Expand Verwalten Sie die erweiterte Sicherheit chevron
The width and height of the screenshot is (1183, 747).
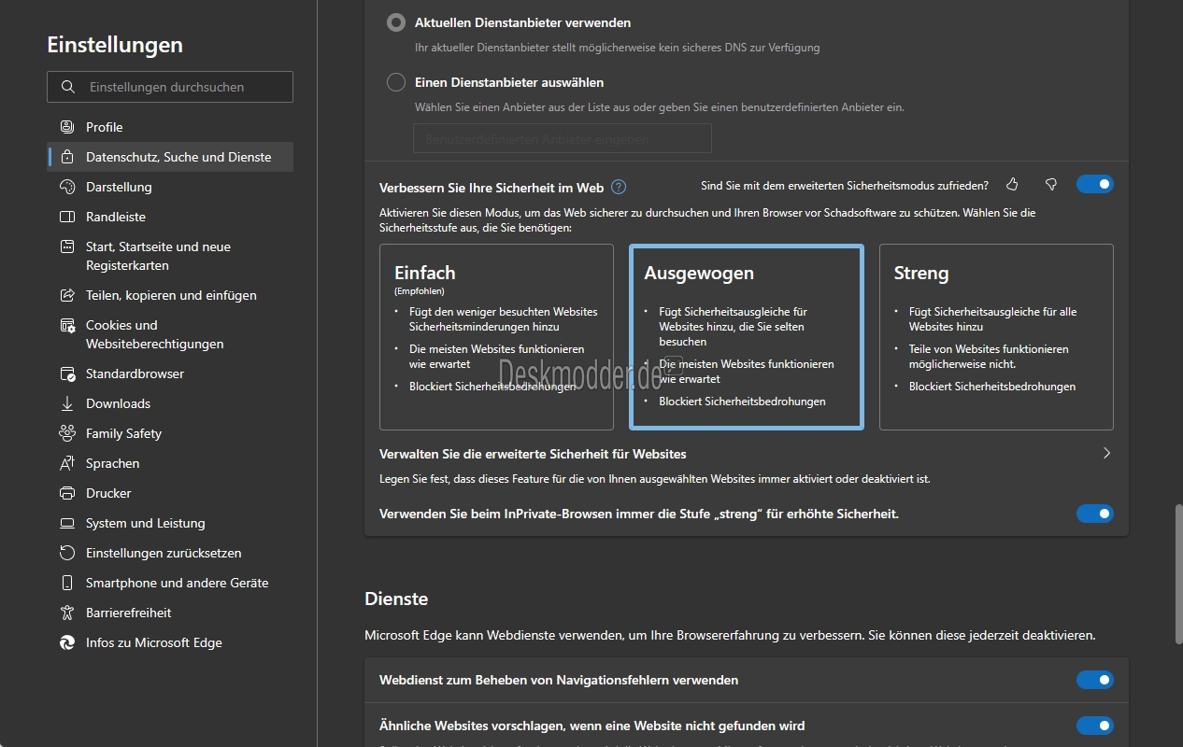(1106, 453)
